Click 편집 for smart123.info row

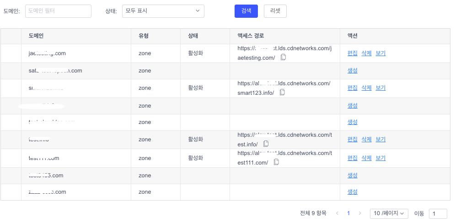[353, 88]
